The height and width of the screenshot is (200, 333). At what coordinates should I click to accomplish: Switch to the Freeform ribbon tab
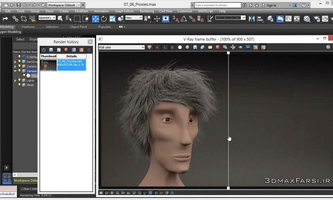(x=28, y=27)
